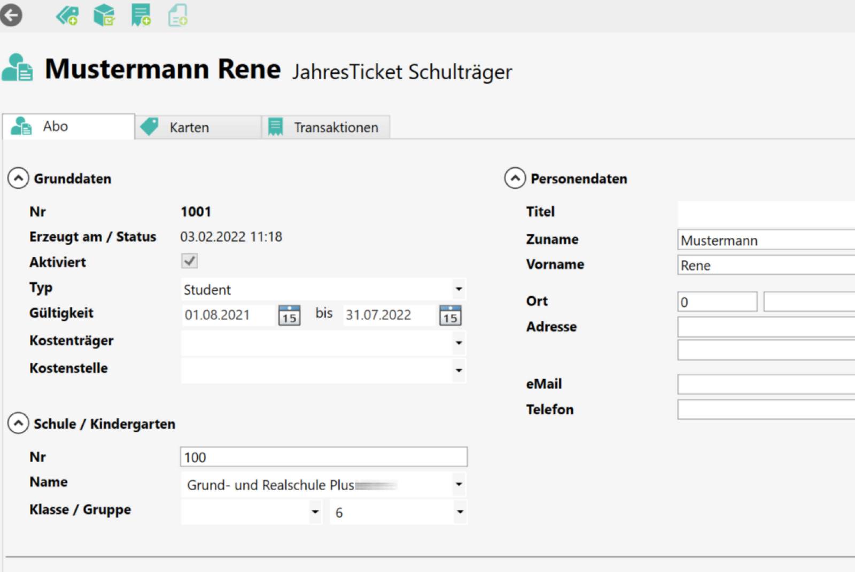Image resolution: width=855 pixels, height=572 pixels.
Task: Open calendar for Gültigkeit end date
Action: point(450,315)
